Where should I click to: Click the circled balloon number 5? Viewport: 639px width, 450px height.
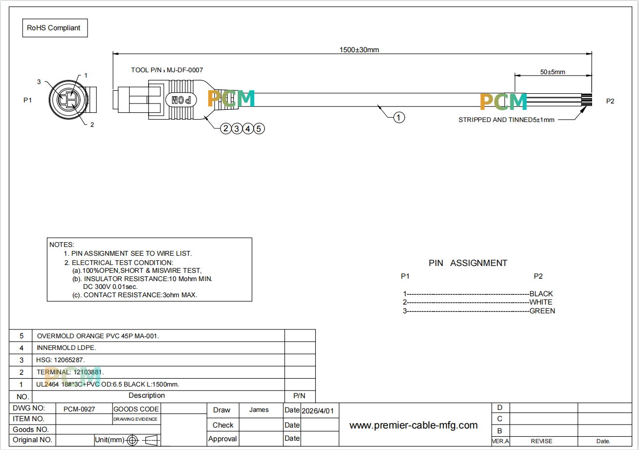tap(259, 129)
